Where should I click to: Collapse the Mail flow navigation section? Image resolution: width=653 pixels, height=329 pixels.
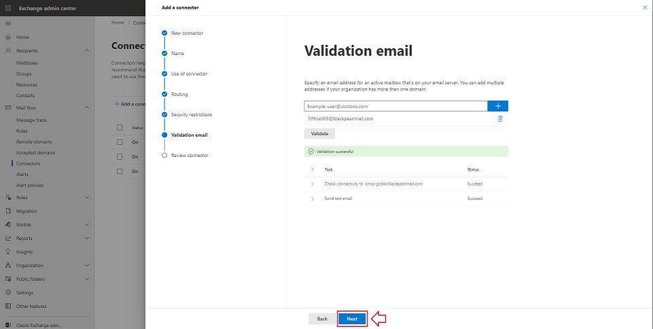[x=87, y=107]
